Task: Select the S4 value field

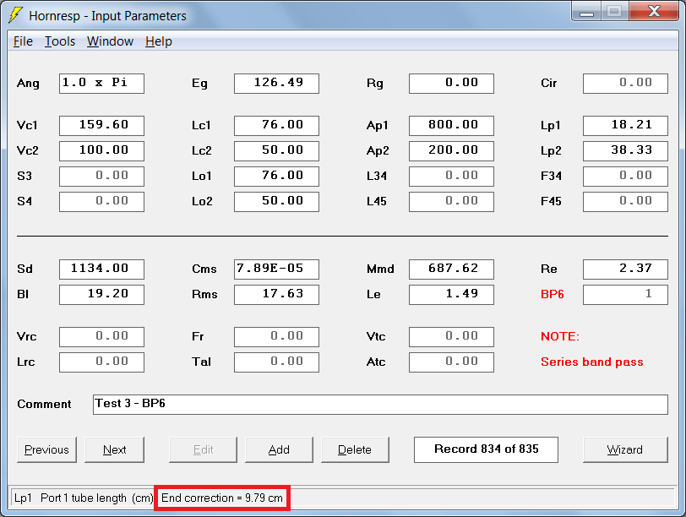Action: coord(101,202)
